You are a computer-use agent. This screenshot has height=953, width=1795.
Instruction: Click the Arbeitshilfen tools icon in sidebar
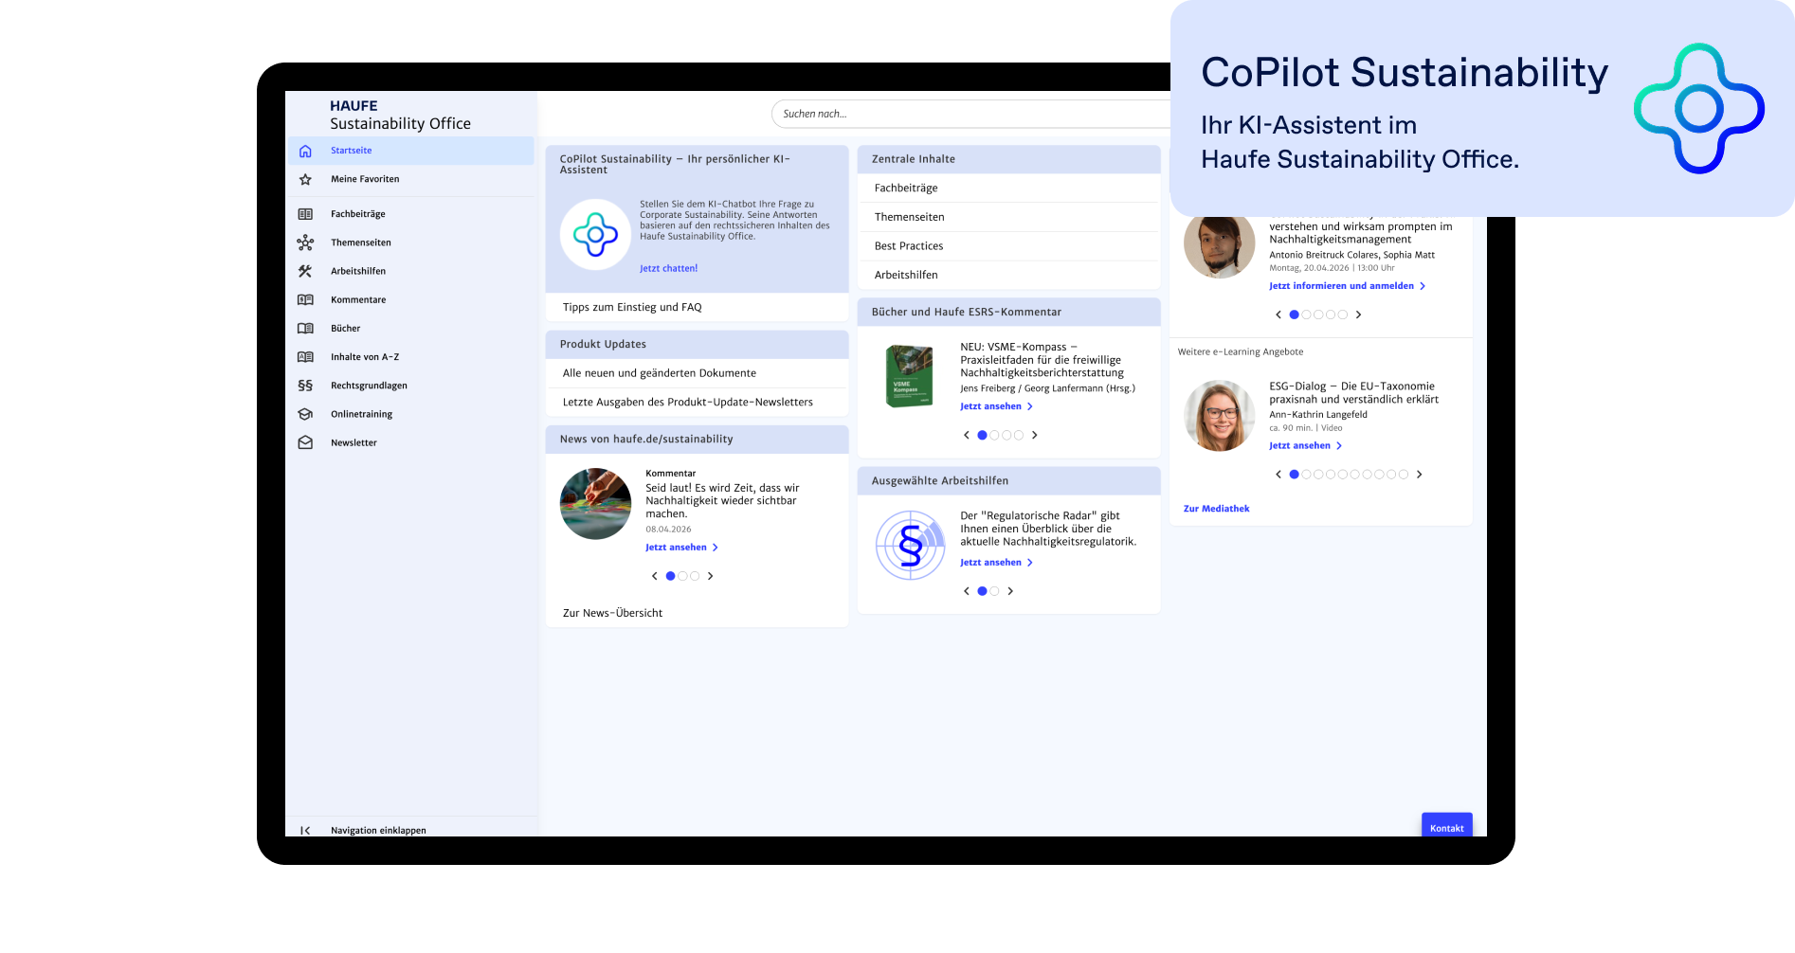(x=305, y=272)
